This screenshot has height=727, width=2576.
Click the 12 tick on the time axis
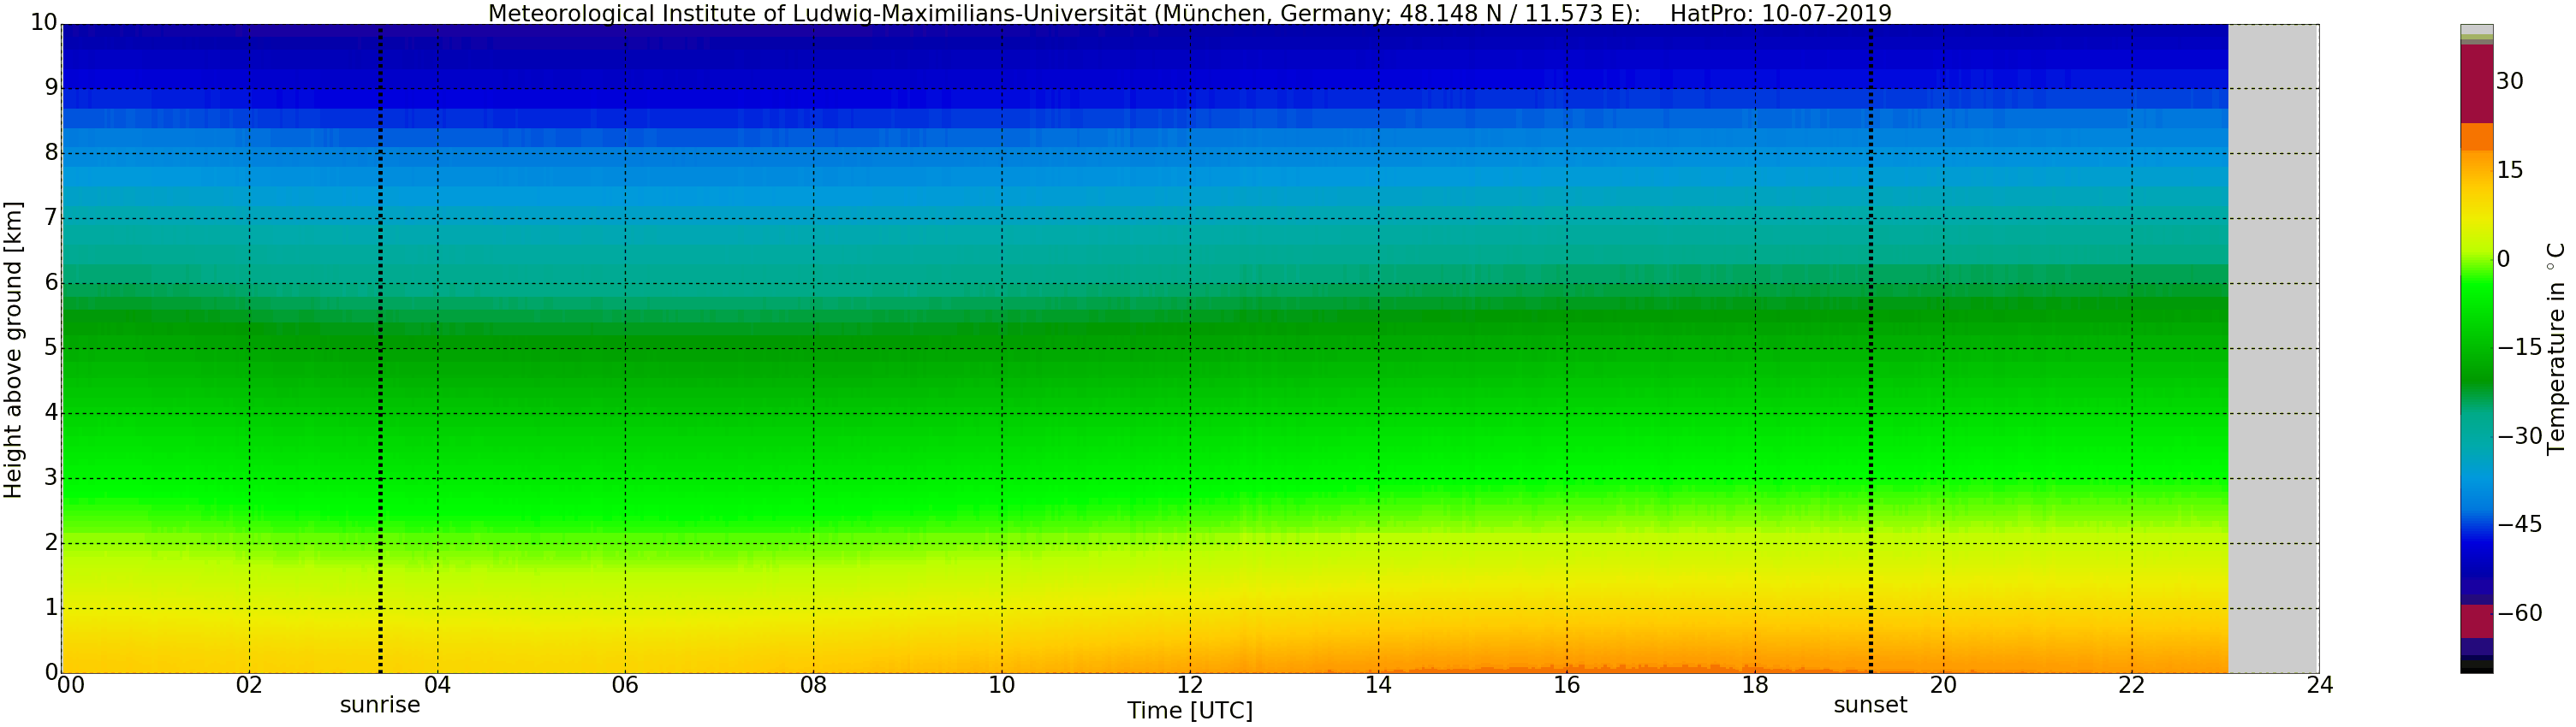point(1189,685)
